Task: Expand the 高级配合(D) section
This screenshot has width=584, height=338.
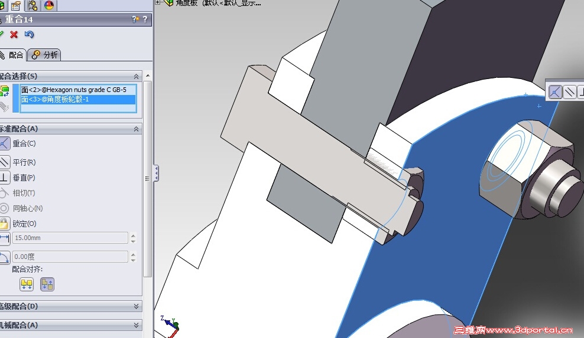Action: click(x=137, y=306)
